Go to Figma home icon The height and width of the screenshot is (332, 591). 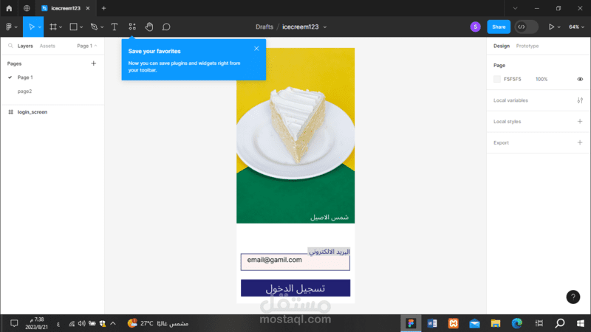[9, 8]
